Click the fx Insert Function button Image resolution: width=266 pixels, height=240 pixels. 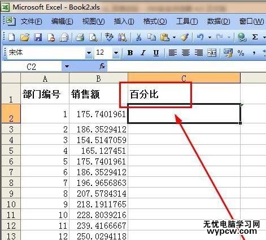[x=102, y=66]
